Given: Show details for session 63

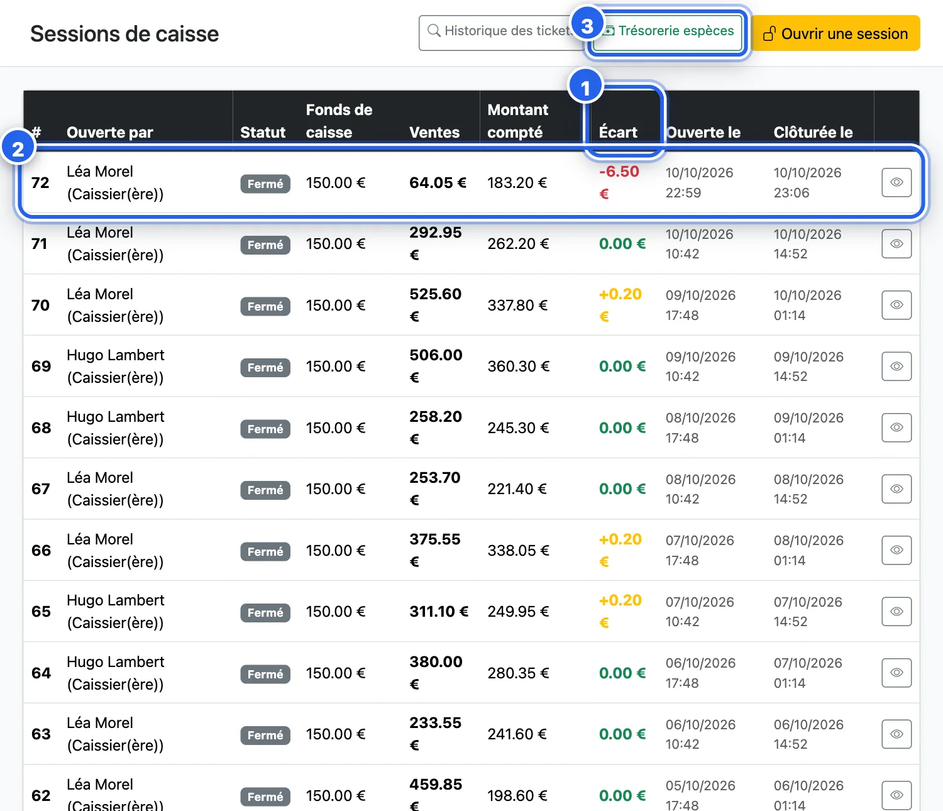Looking at the screenshot, I should [x=896, y=734].
